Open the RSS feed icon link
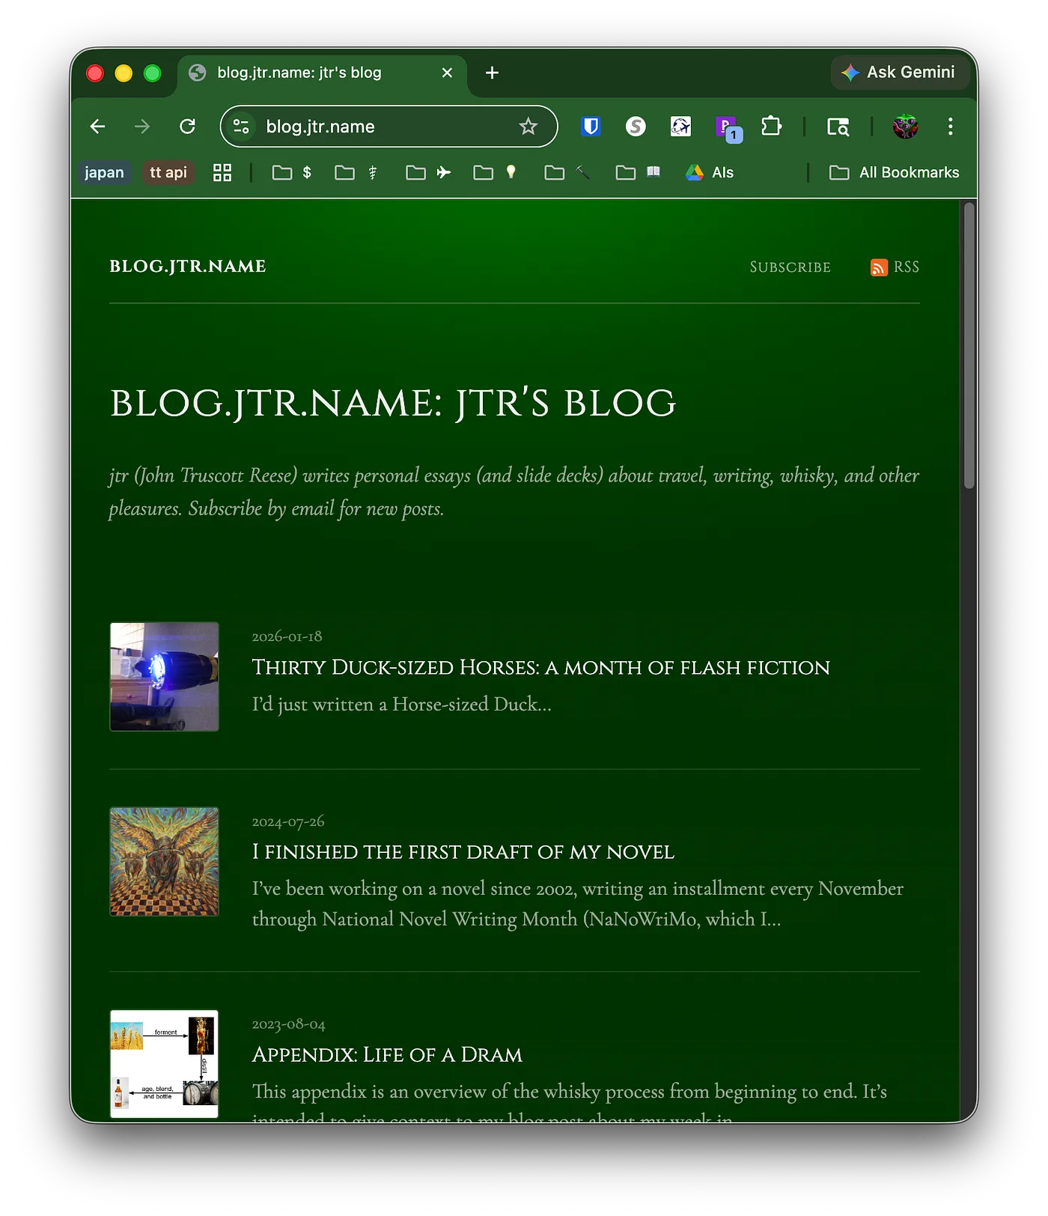The width and height of the screenshot is (1048, 1216). coord(879,267)
